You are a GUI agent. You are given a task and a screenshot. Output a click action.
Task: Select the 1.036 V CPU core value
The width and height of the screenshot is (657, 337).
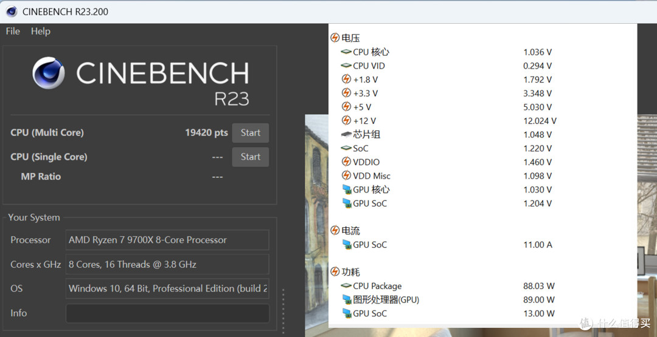538,52
